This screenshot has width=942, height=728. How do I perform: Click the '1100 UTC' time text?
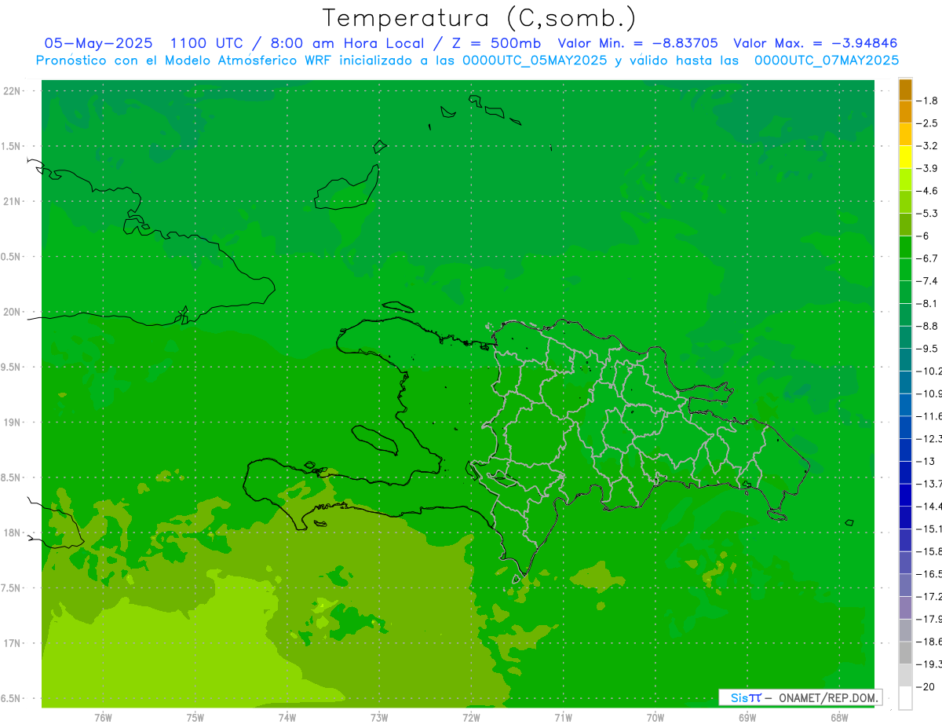[x=206, y=43]
